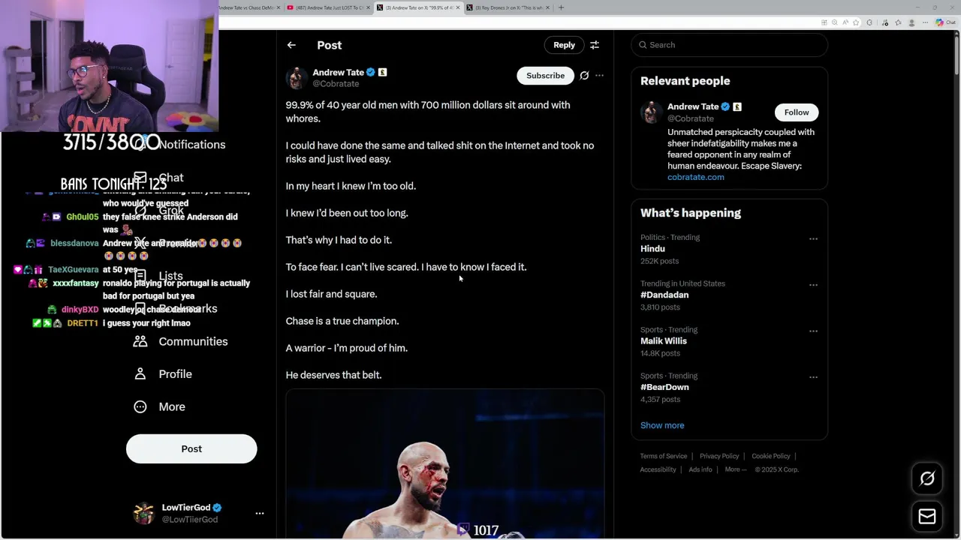Focus the Search input field
Viewport: 961px width, 540px height.
[x=729, y=45]
